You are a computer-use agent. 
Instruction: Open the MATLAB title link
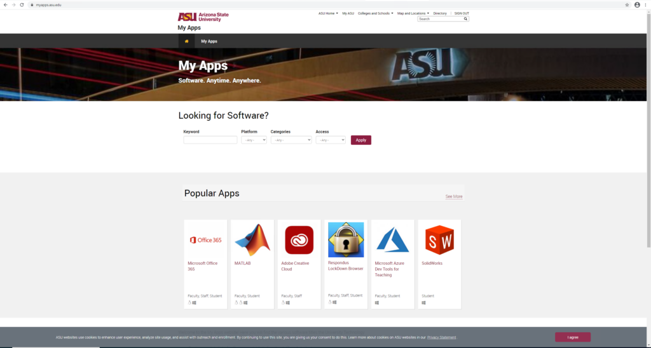pos(242,264)
